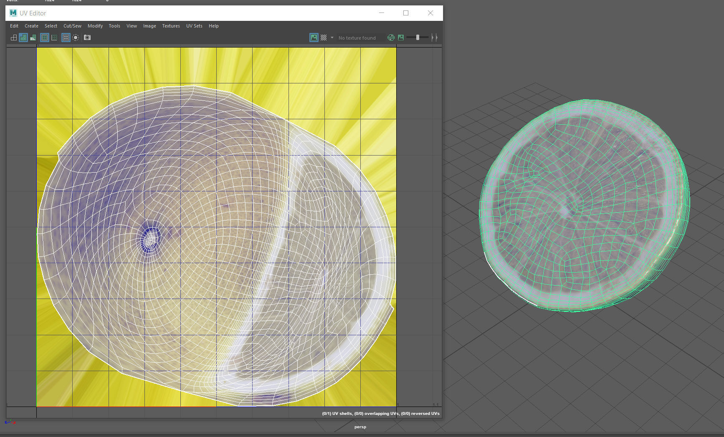
Task: Open the View menu in UV Editor
Action: pos(132,26)
